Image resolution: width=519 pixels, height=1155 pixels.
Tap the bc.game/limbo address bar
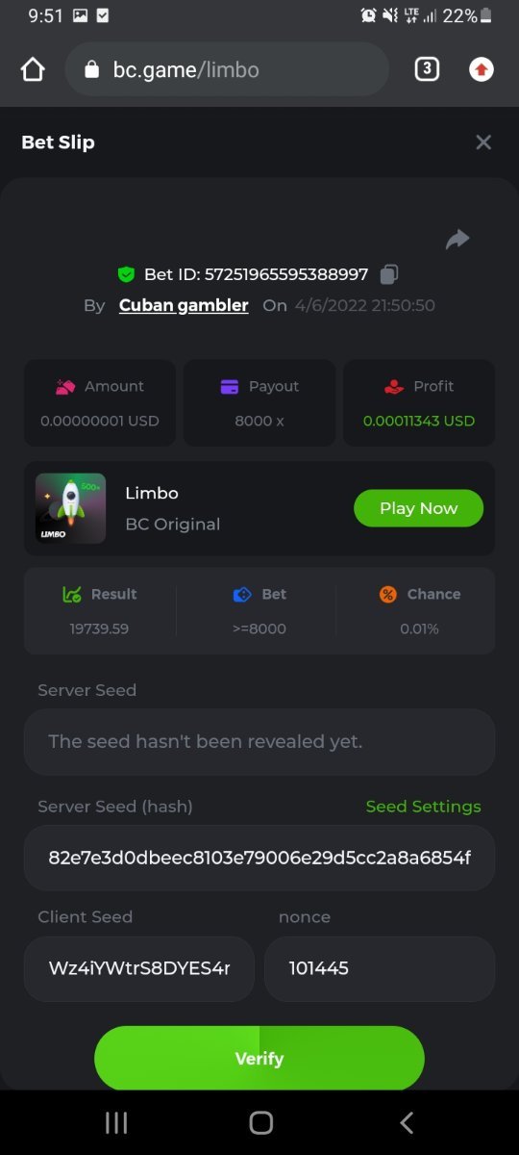pos(227,69)
